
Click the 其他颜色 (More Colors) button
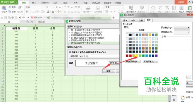point(150,61)
